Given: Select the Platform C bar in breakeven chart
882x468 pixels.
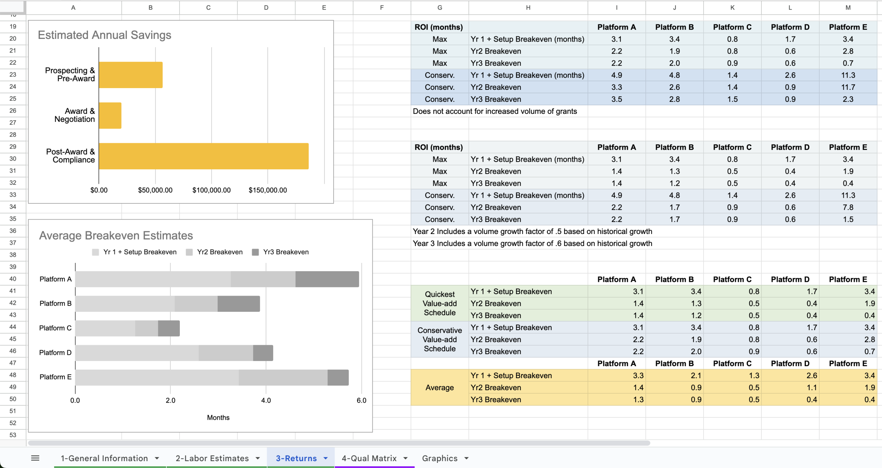Looking at the screenshot, I should tap(127, 328).
